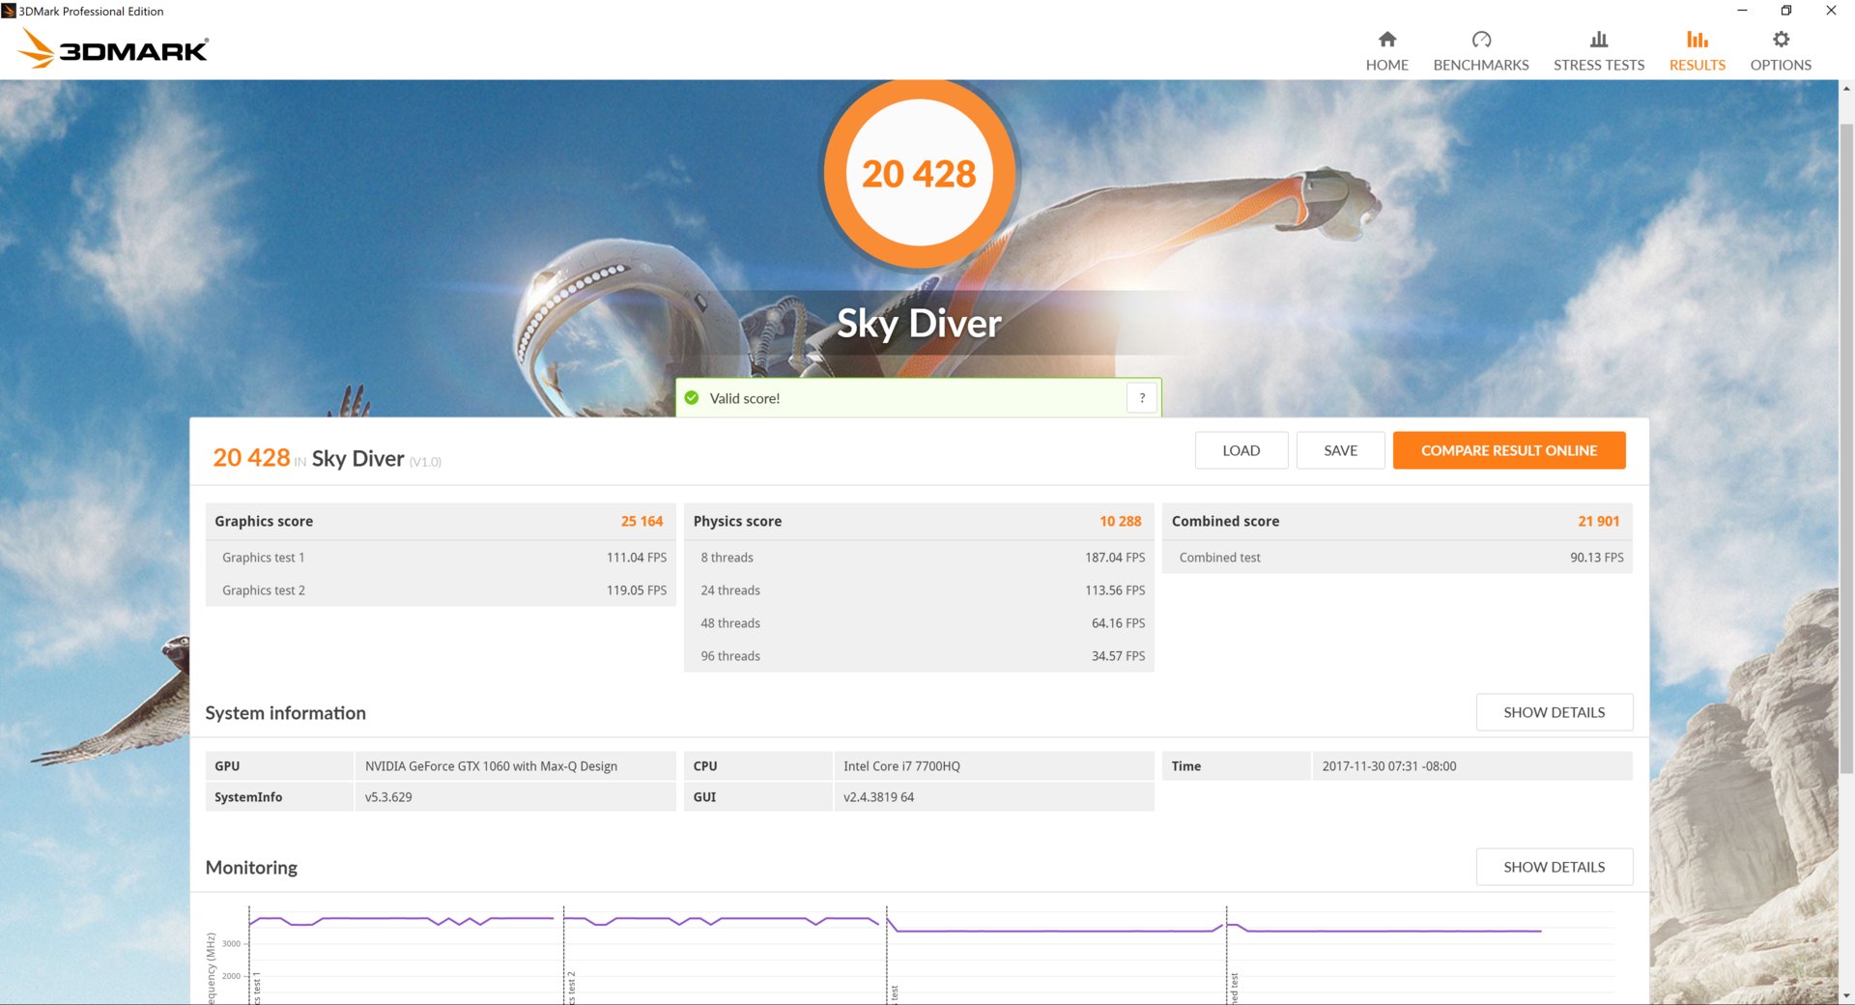
Task: Click the 24 threads row
Action: coord(919,590)
